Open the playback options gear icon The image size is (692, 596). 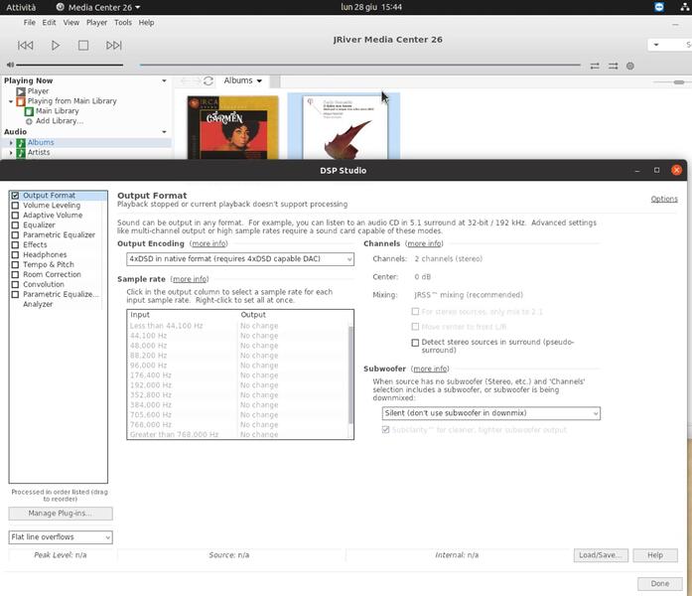click(629, 66)
